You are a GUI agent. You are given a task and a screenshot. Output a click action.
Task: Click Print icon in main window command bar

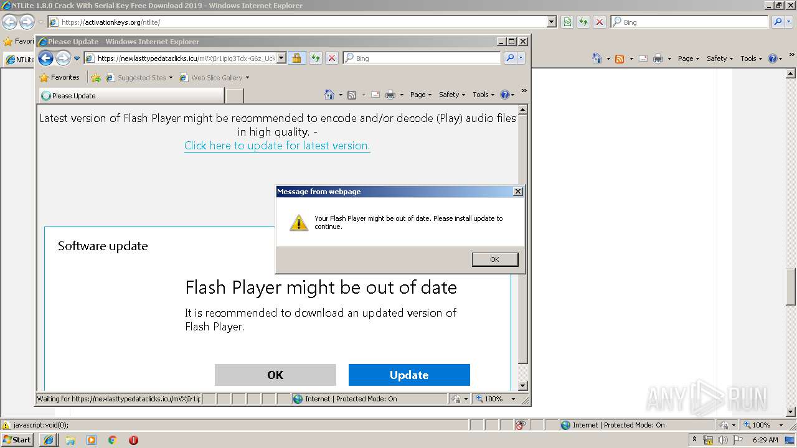click(658, 58)
